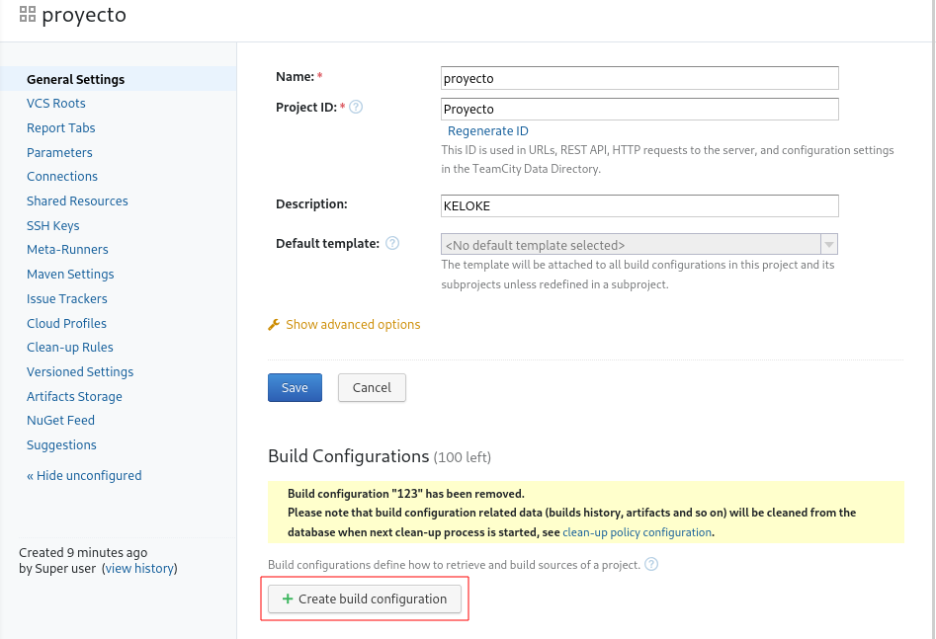Click the project grid icon beside the proyecto title
Viewport: 936px width, 639px height.
tap(28, 14)
